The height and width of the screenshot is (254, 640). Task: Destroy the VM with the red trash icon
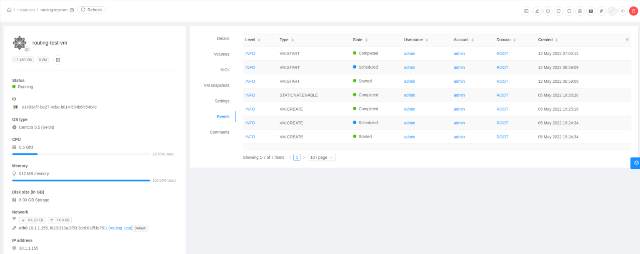[x=634, y=11]
